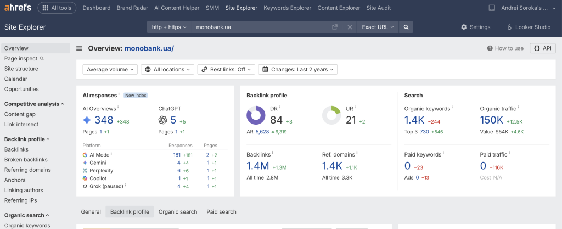Click Organic keywords info icon
This screenshot has height=229, width=562.
click(452, 107)
